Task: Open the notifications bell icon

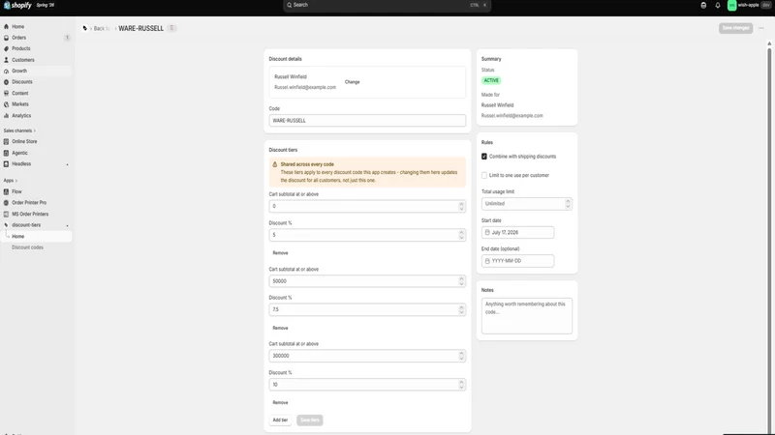Action: pyautogui.click(x=718, y=6)
